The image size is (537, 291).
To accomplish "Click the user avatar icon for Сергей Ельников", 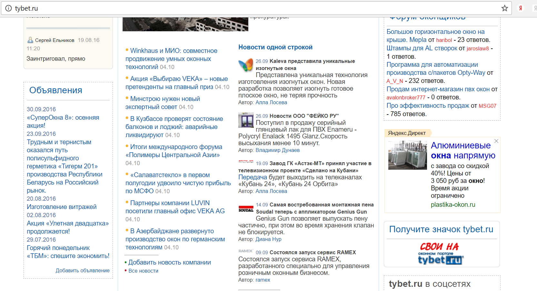I will click(x=30, y=40).
